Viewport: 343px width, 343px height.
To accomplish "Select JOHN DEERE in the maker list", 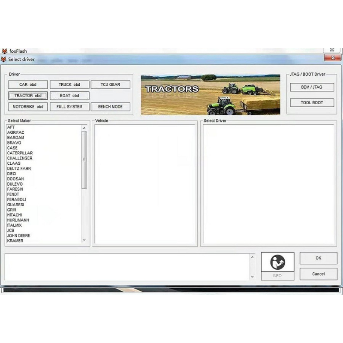I will click(x=19, y=236).
